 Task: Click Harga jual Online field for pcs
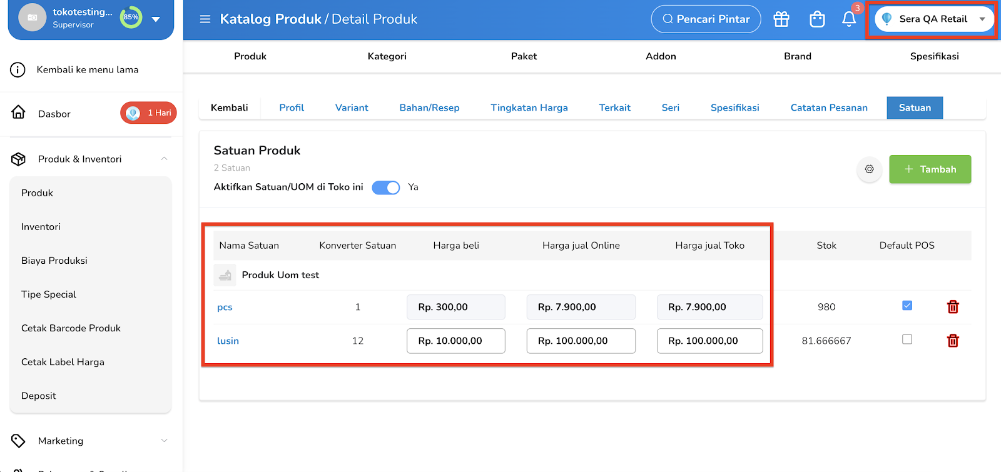[581, 307]
